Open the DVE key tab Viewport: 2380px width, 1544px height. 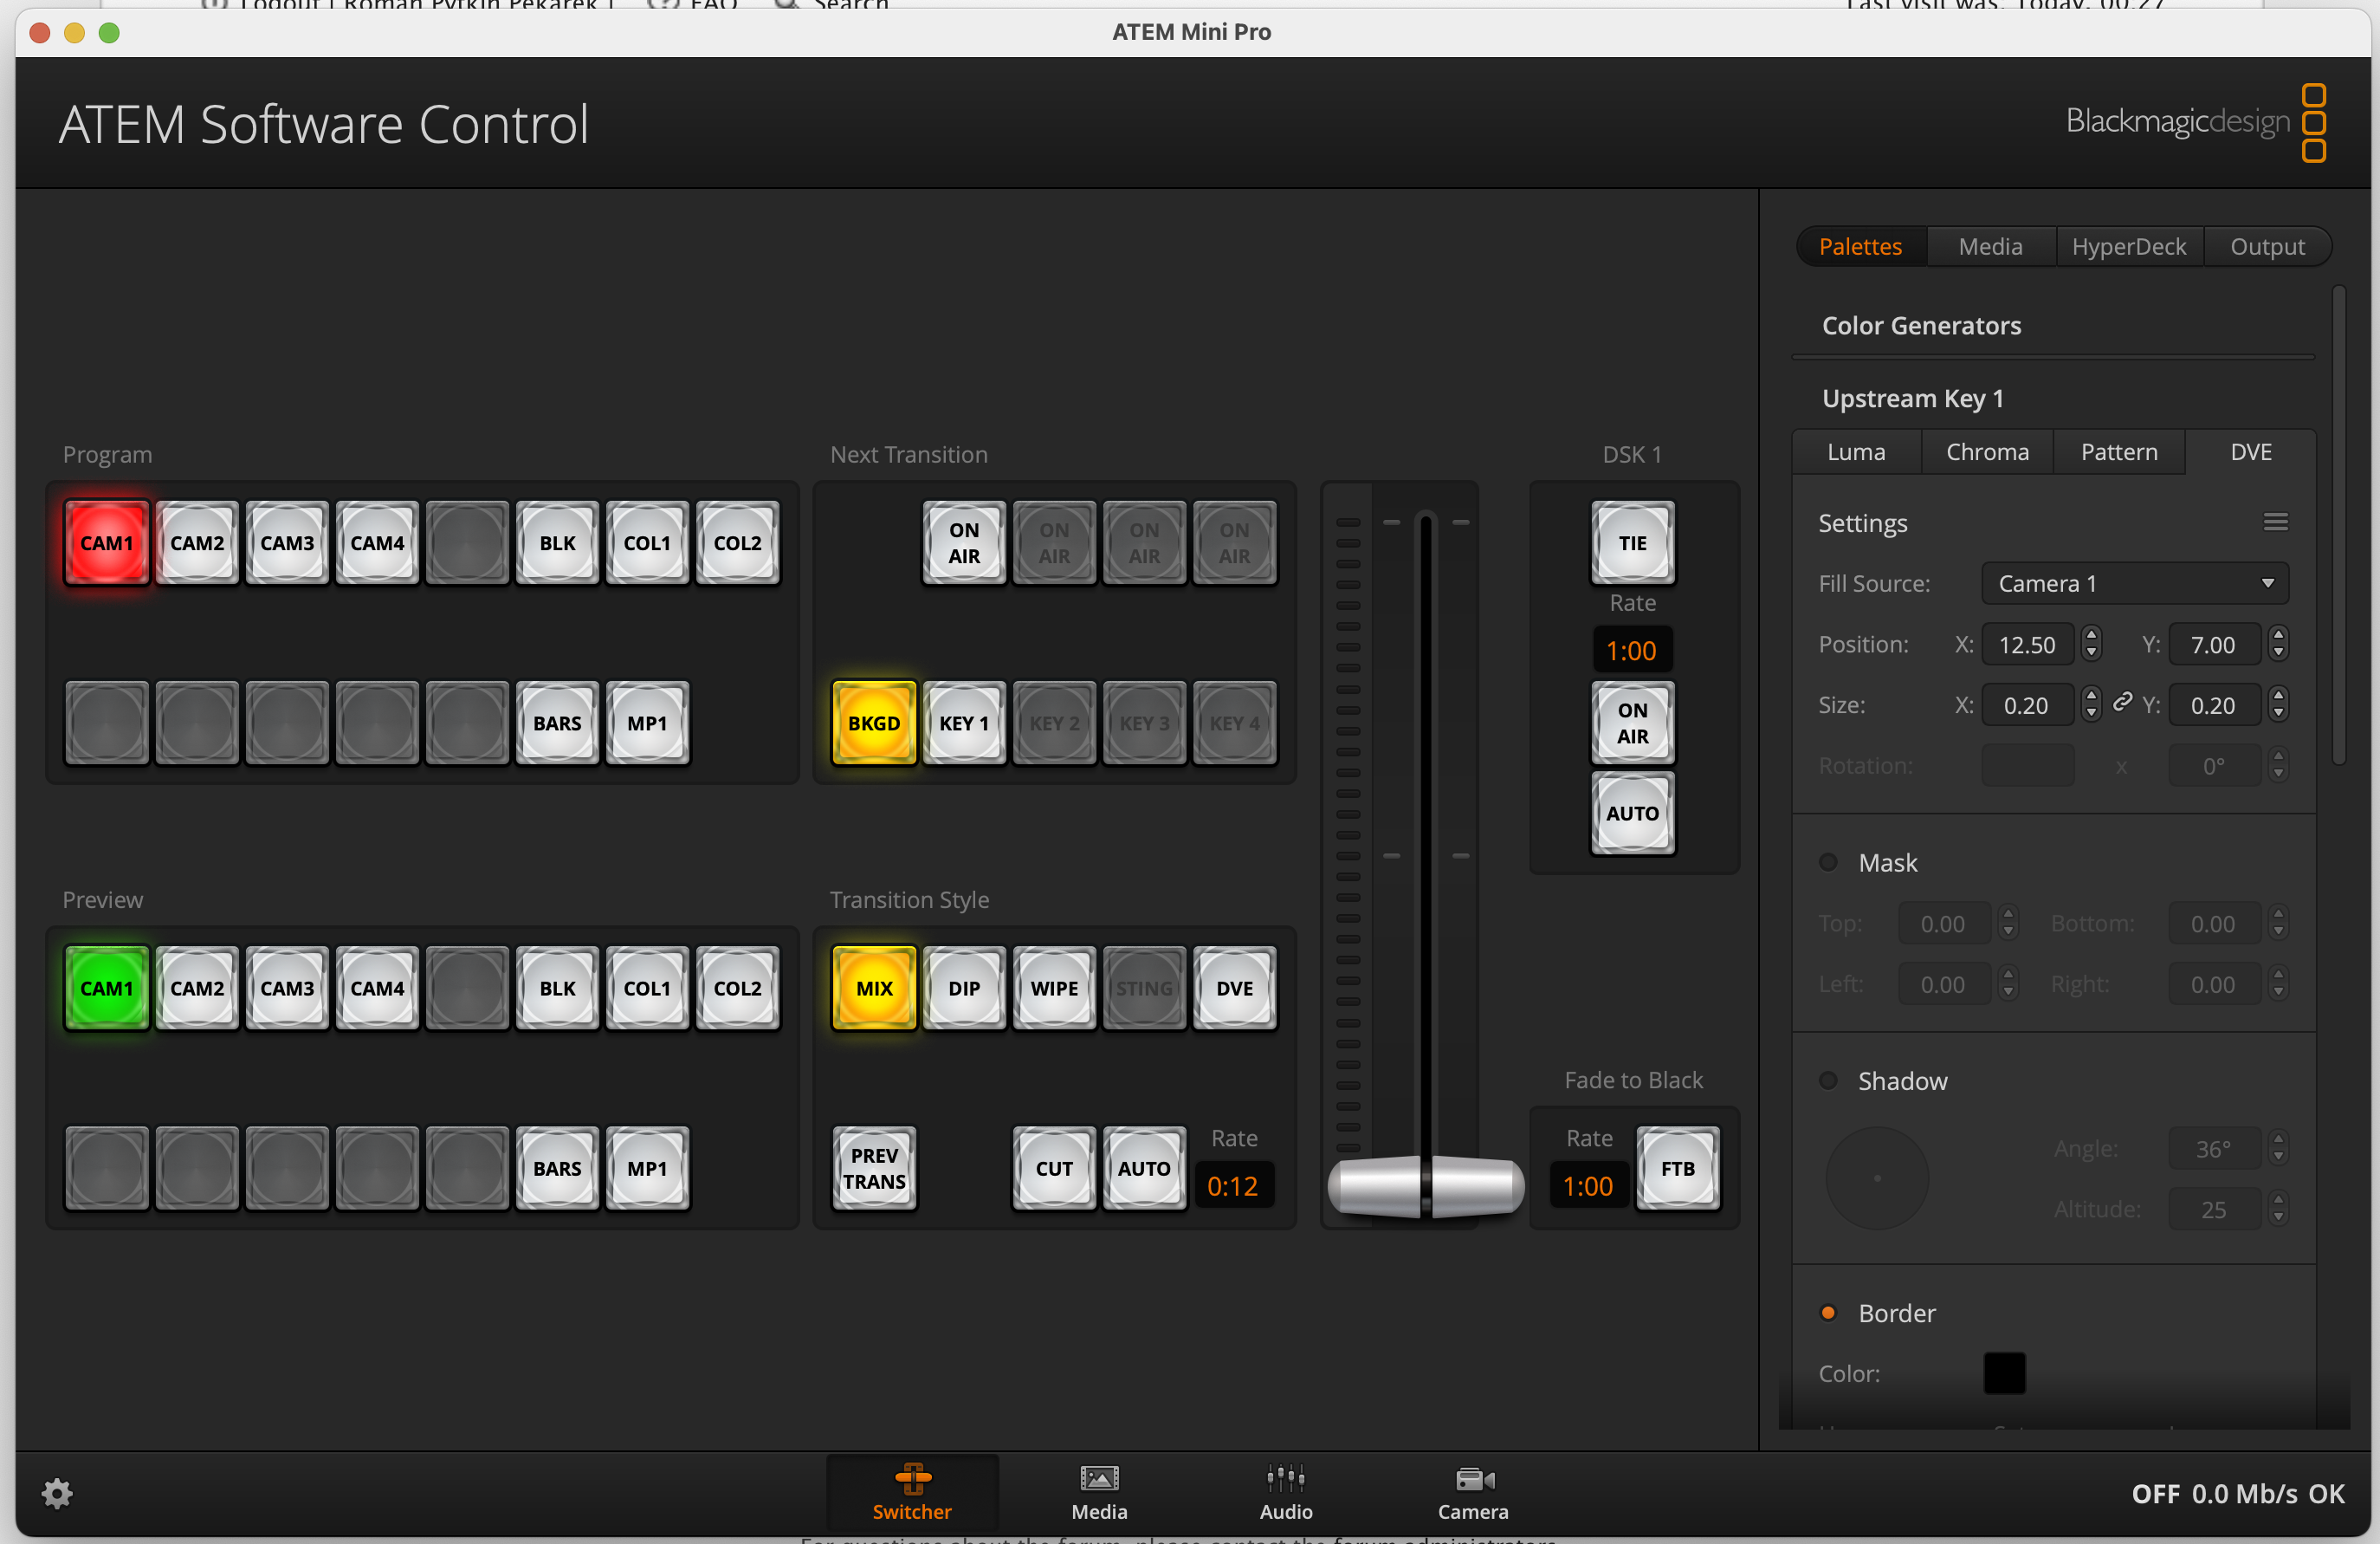pyautogui.click(x=2251, y=452)
